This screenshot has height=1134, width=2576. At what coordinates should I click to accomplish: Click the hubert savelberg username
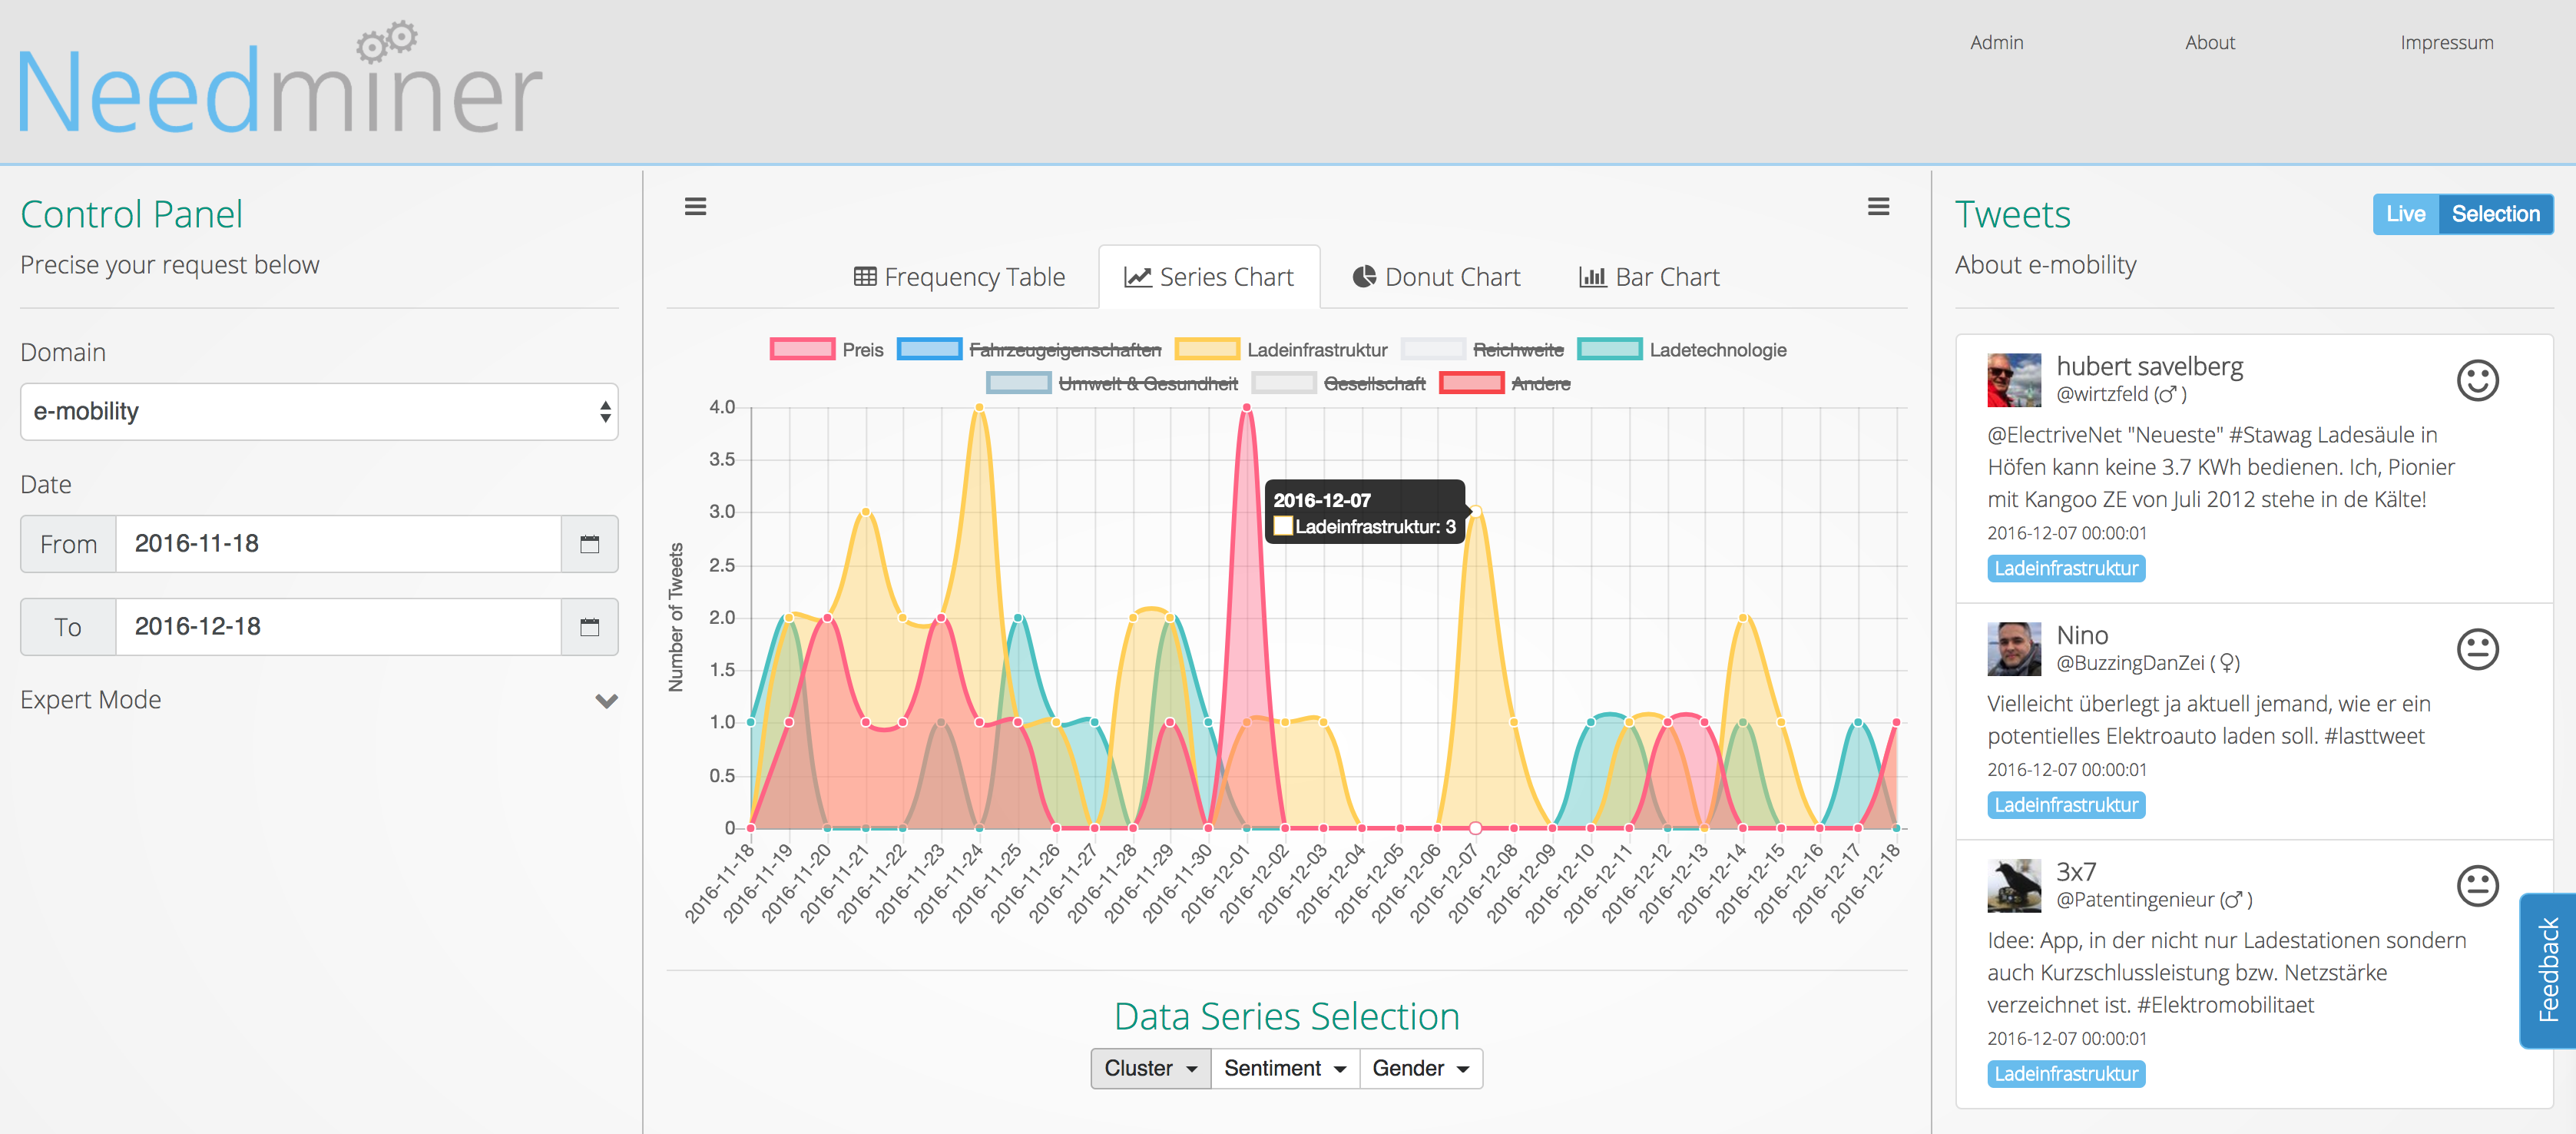pos(2149,367)
